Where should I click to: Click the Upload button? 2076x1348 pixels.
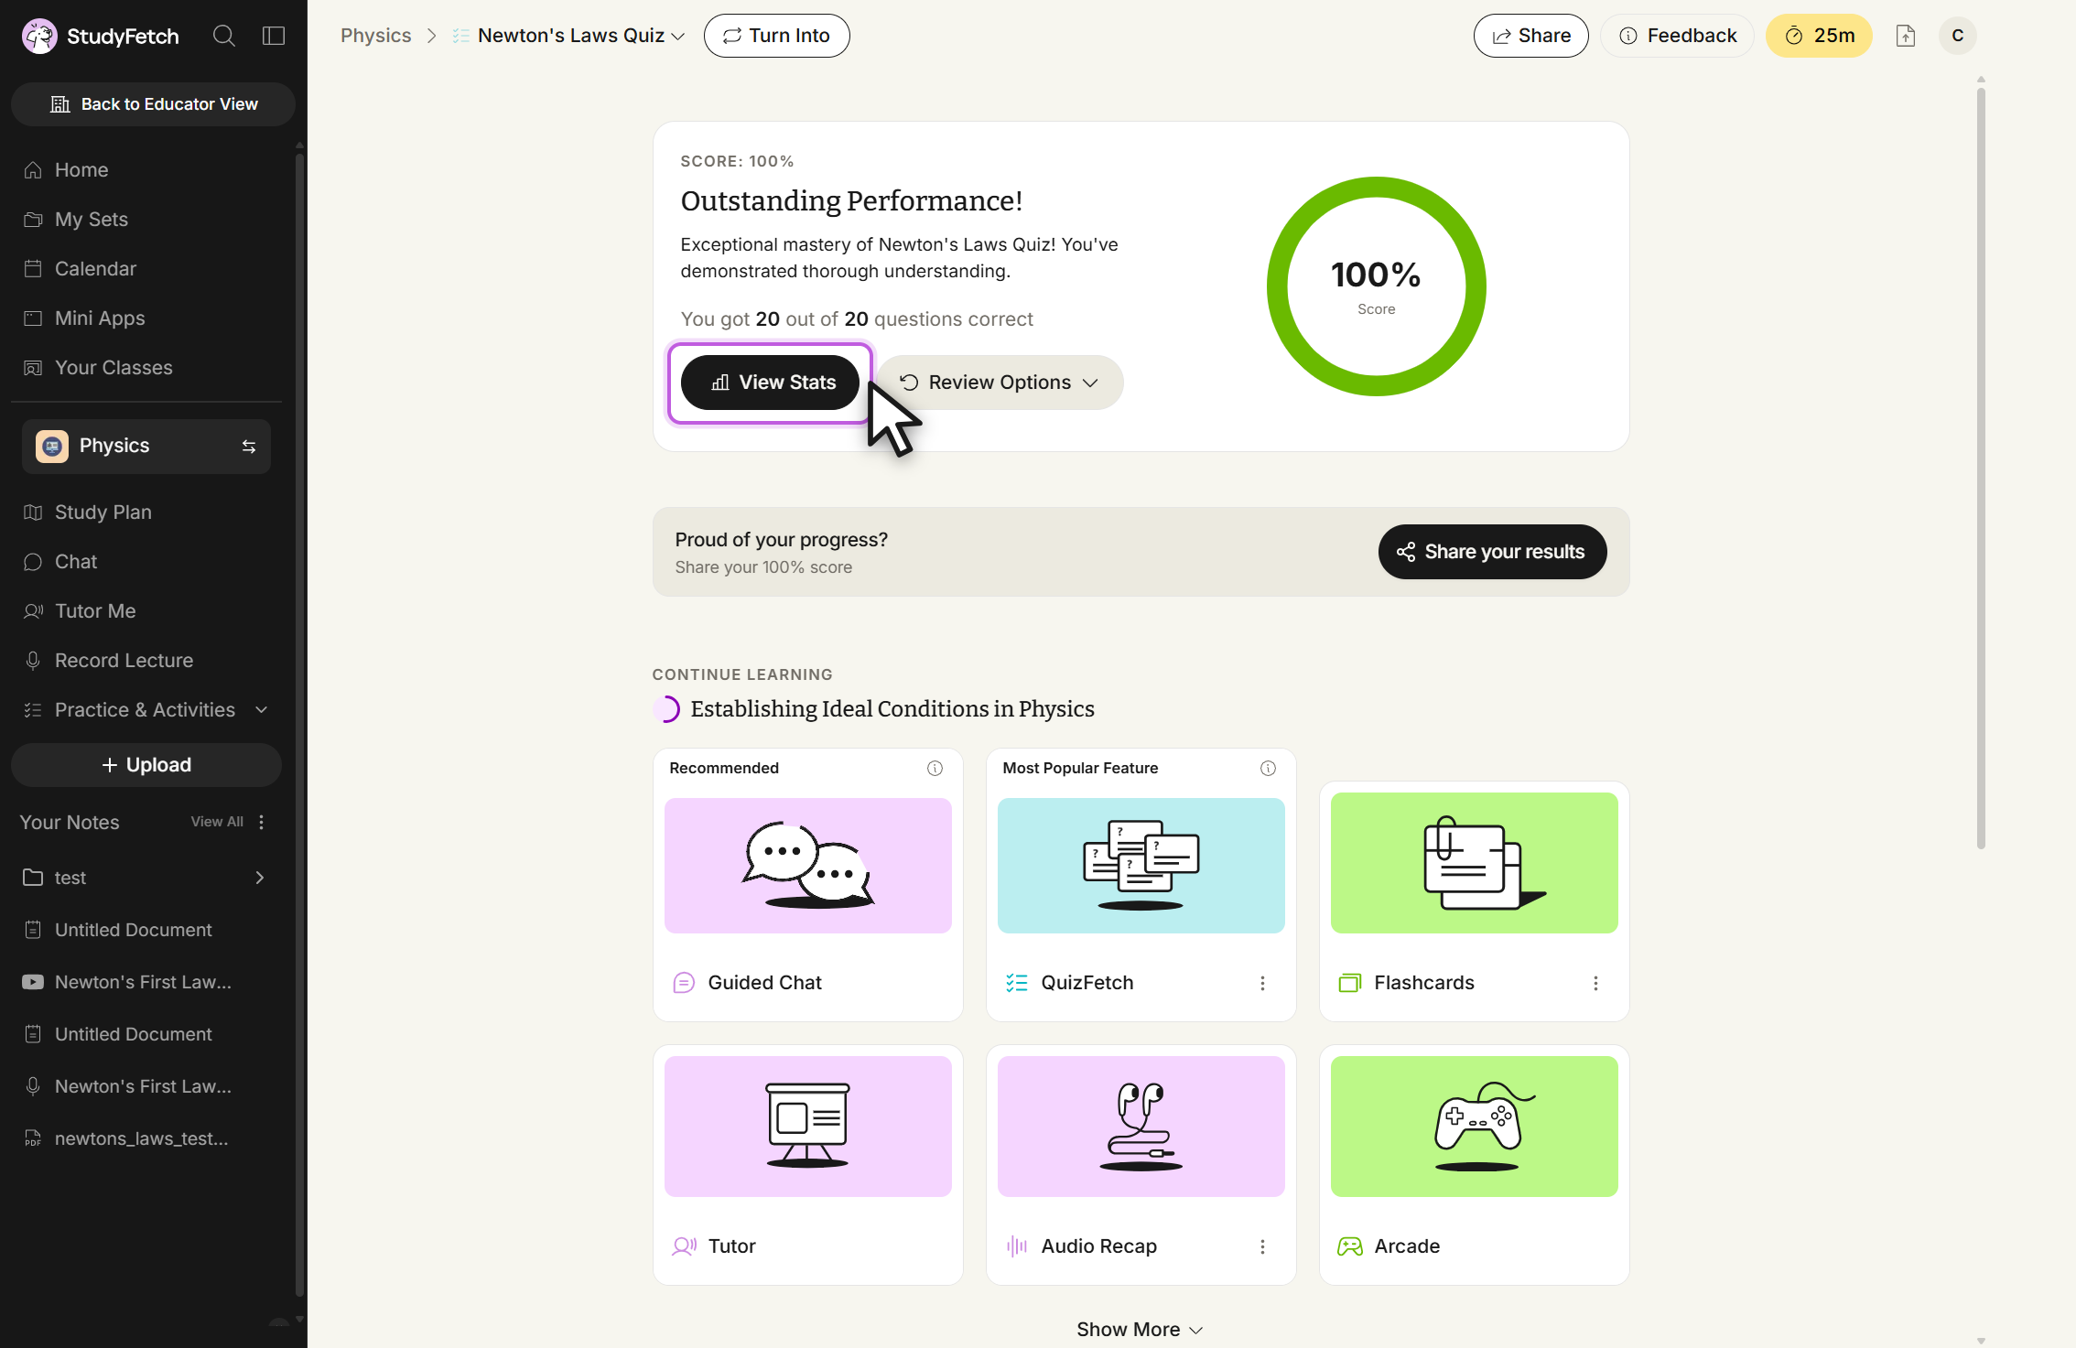(x=146, y=765)
